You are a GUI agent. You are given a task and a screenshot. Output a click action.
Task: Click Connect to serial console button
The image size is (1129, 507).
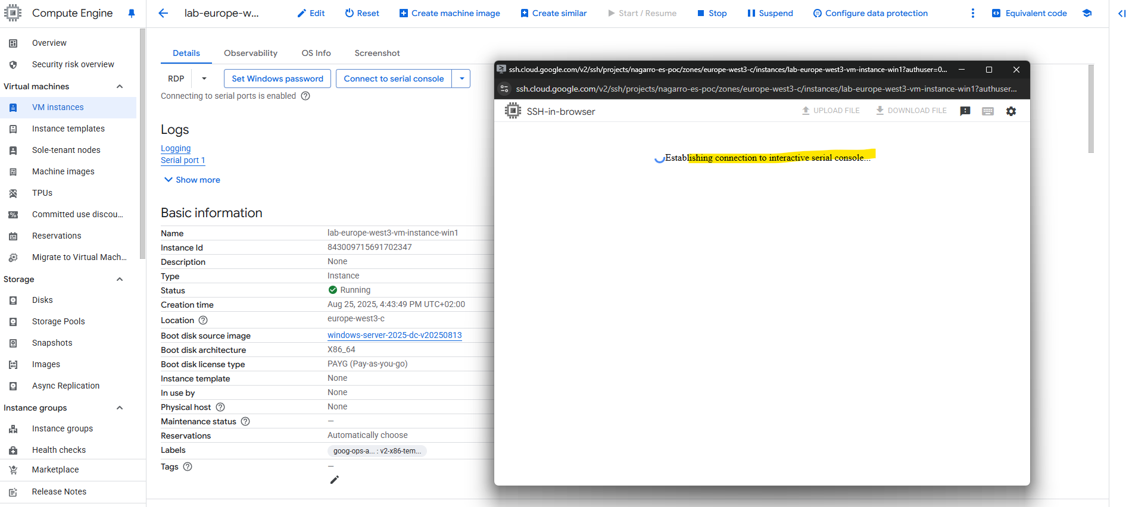click(x=394, y=79)
